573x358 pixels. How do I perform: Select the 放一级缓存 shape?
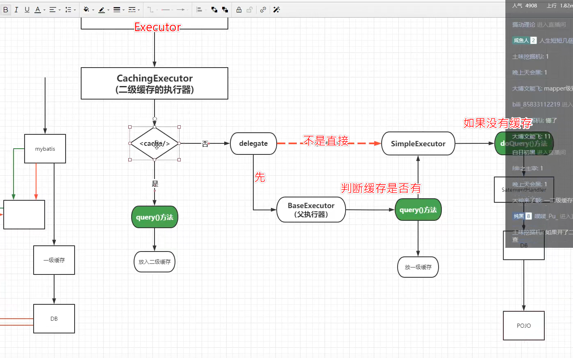coord(418,267)
